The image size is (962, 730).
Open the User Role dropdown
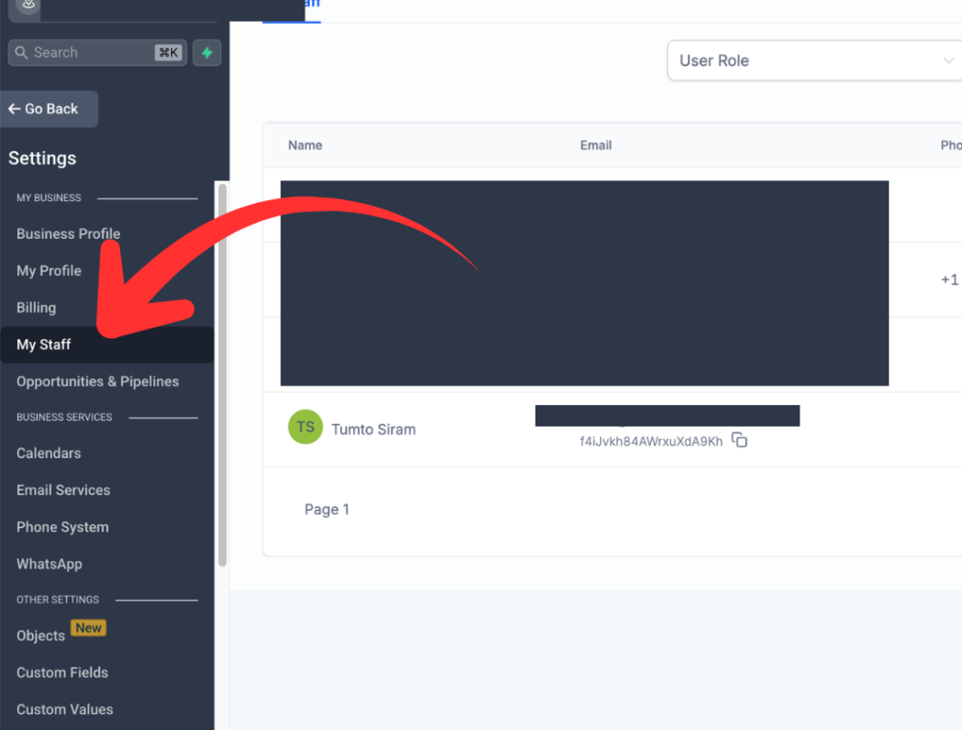(815, 59)
